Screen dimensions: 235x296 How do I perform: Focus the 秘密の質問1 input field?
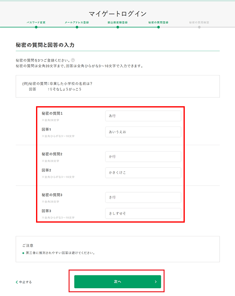[x=143, y=116]
